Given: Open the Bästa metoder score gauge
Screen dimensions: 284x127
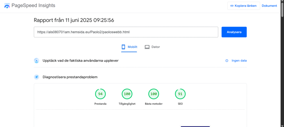Looking at the screenshot, I should click(x=154, y=94).
